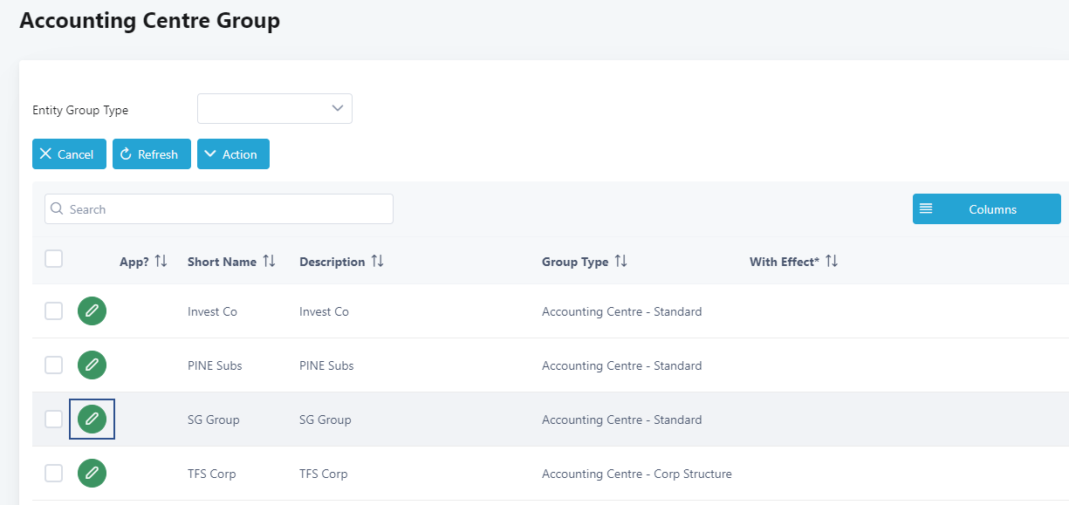Focus the Search input field

227,209
